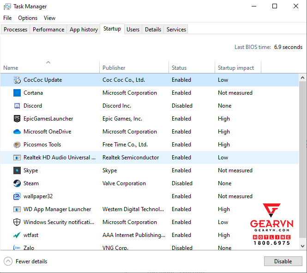Select the EpicGamesLauncher icon
The image size is (307, 273).
pos(17,119)
